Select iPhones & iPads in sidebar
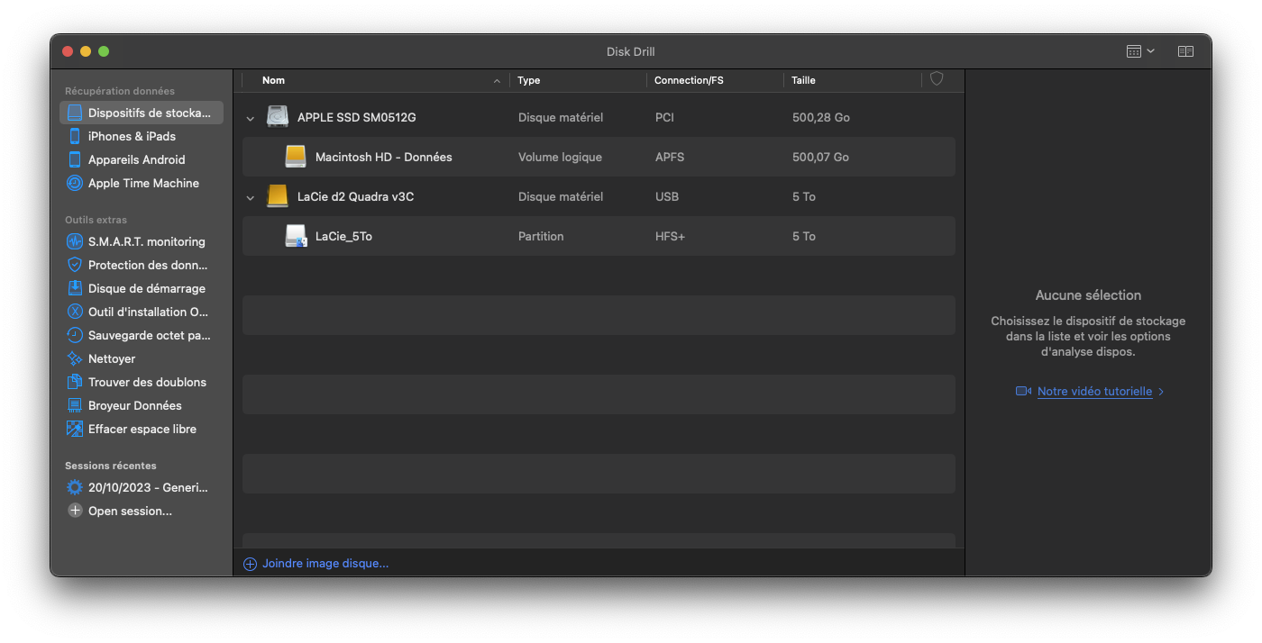The height and width of the screenshot is (643, 1262). coord(132,136)
